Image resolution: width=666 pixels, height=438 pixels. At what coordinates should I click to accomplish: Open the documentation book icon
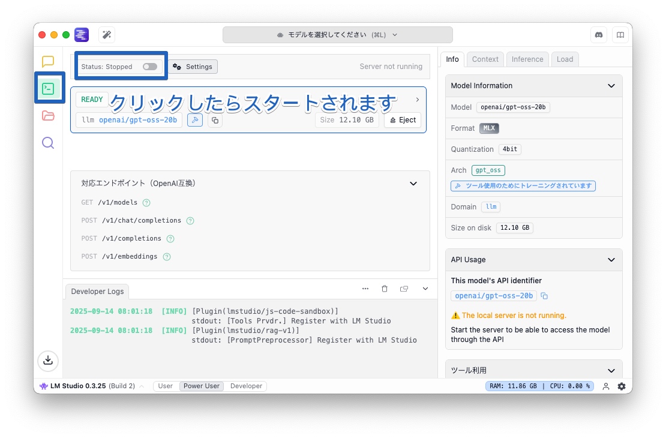click(x=620, y=35)
